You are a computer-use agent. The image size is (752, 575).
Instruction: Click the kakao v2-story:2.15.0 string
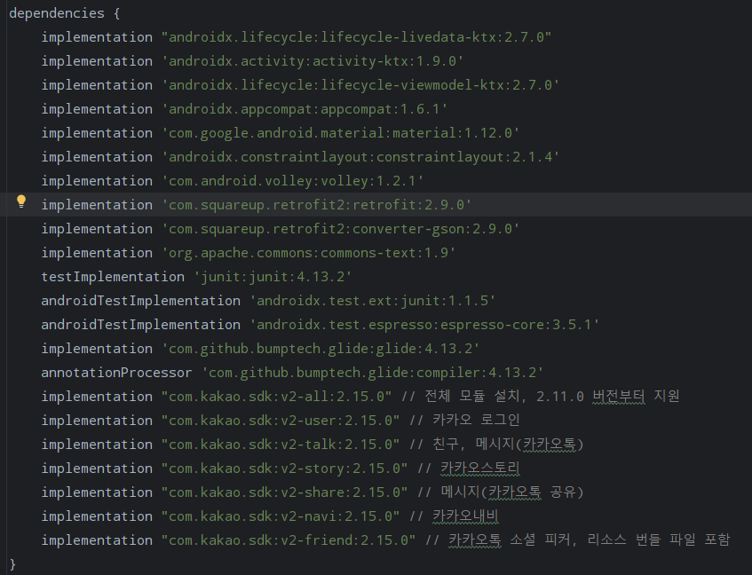pyautogui.click(x=284, y=469)
